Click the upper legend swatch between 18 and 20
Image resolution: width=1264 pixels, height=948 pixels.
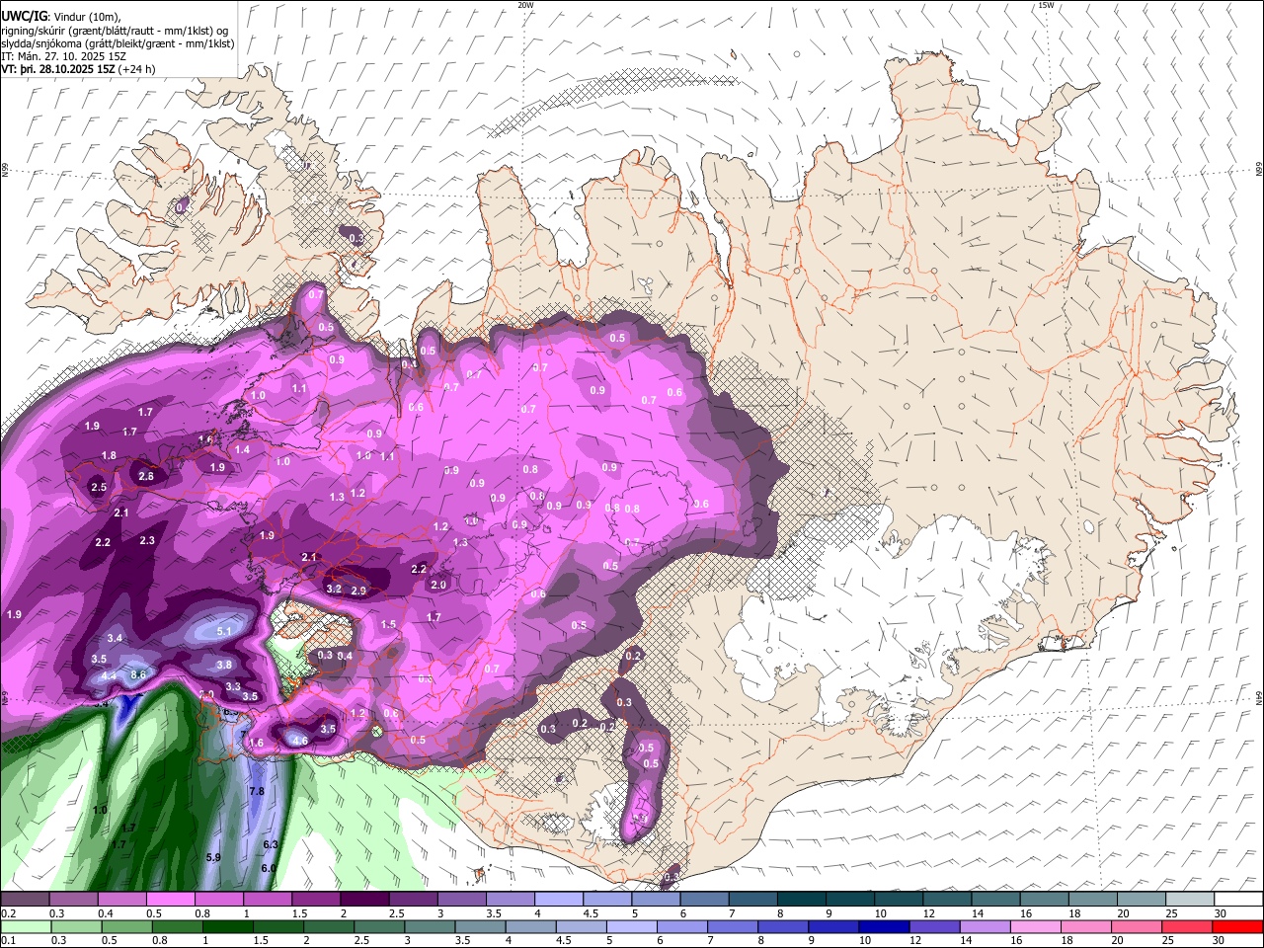point(1091,900)
